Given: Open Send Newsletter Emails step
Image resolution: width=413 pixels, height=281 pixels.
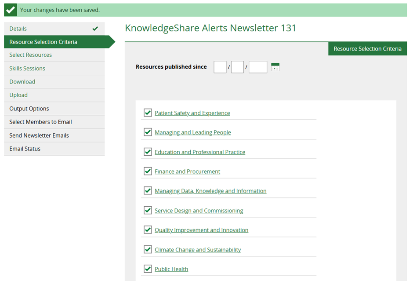Looking at the screenshot, I should [54, 135].
